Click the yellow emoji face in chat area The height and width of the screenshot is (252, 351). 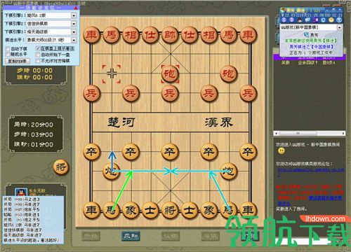point(282,151)
